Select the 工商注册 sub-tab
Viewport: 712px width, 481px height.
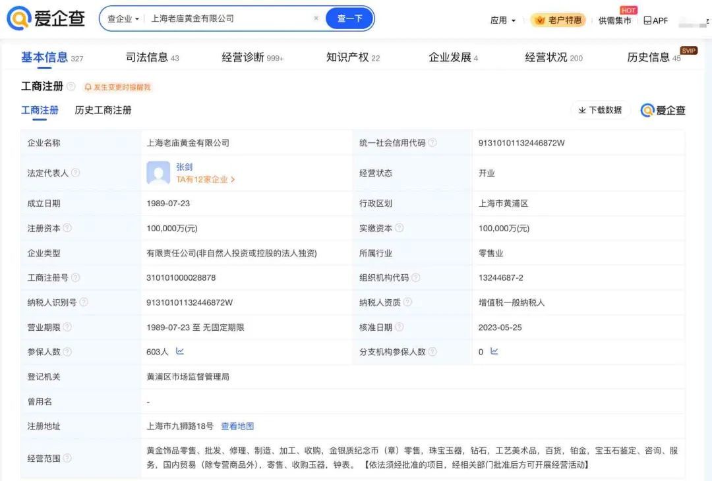point(40,110)
